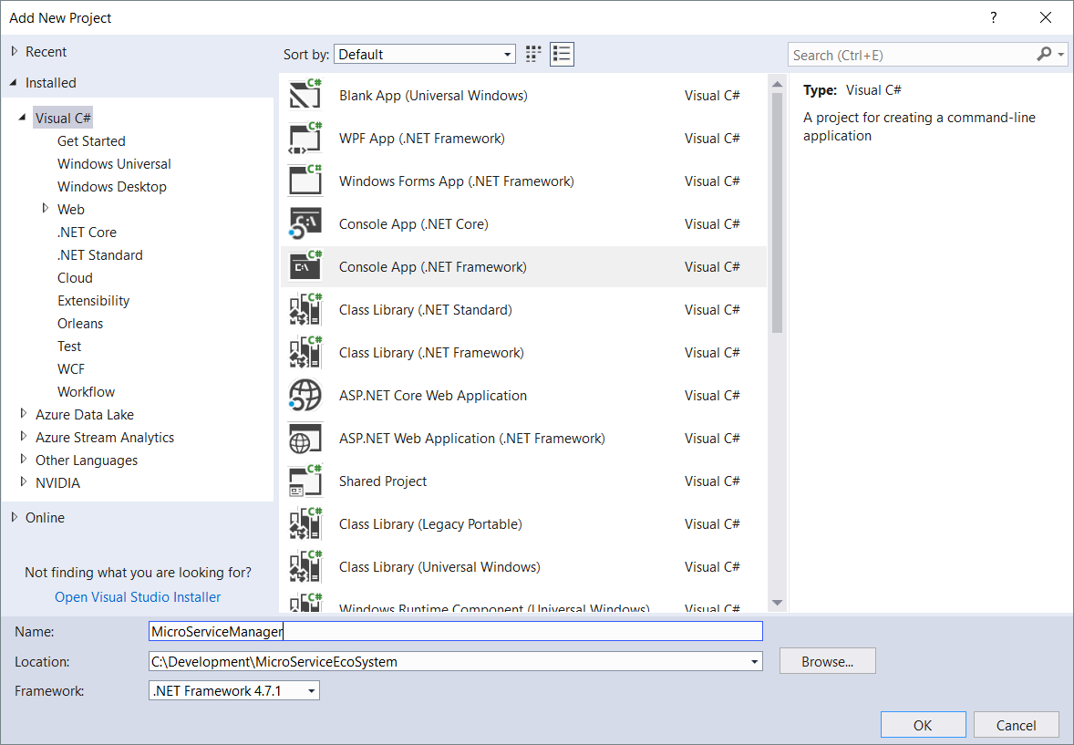Select the Azure Data Lake category
The height and width of the screenshot is (745, 1074).
click(84, 414)
